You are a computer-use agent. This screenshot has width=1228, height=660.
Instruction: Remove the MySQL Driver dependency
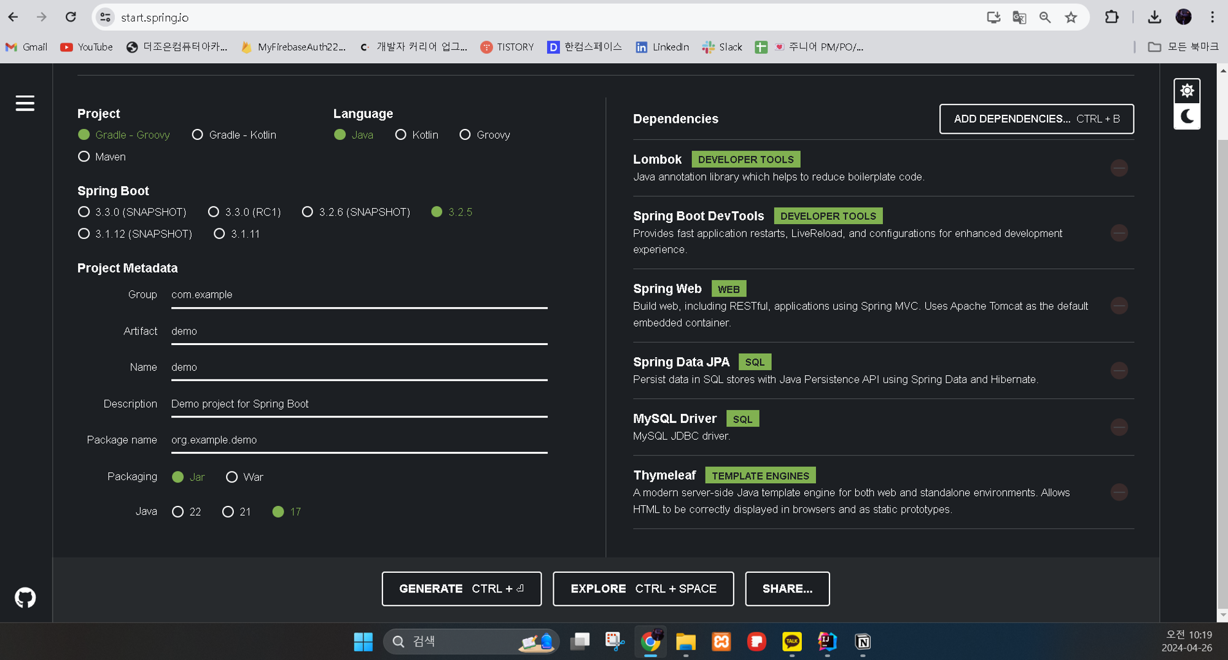coord(1119,427)
